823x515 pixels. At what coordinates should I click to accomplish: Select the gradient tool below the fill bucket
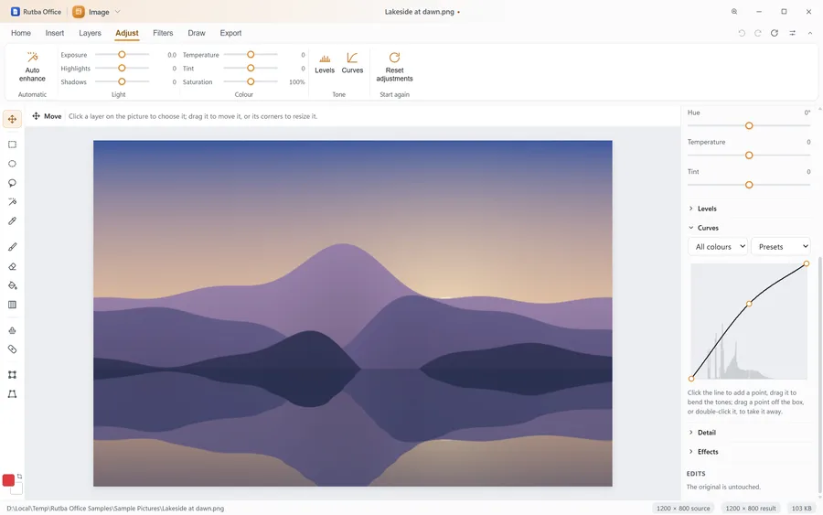point(12,305)
